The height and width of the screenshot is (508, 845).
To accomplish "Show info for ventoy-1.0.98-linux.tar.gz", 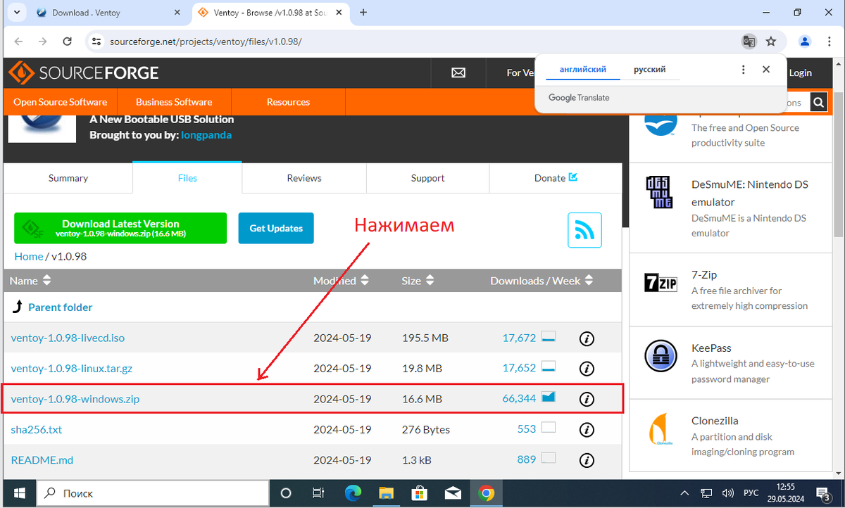I will pyautogui.click(x=587, y=369).
